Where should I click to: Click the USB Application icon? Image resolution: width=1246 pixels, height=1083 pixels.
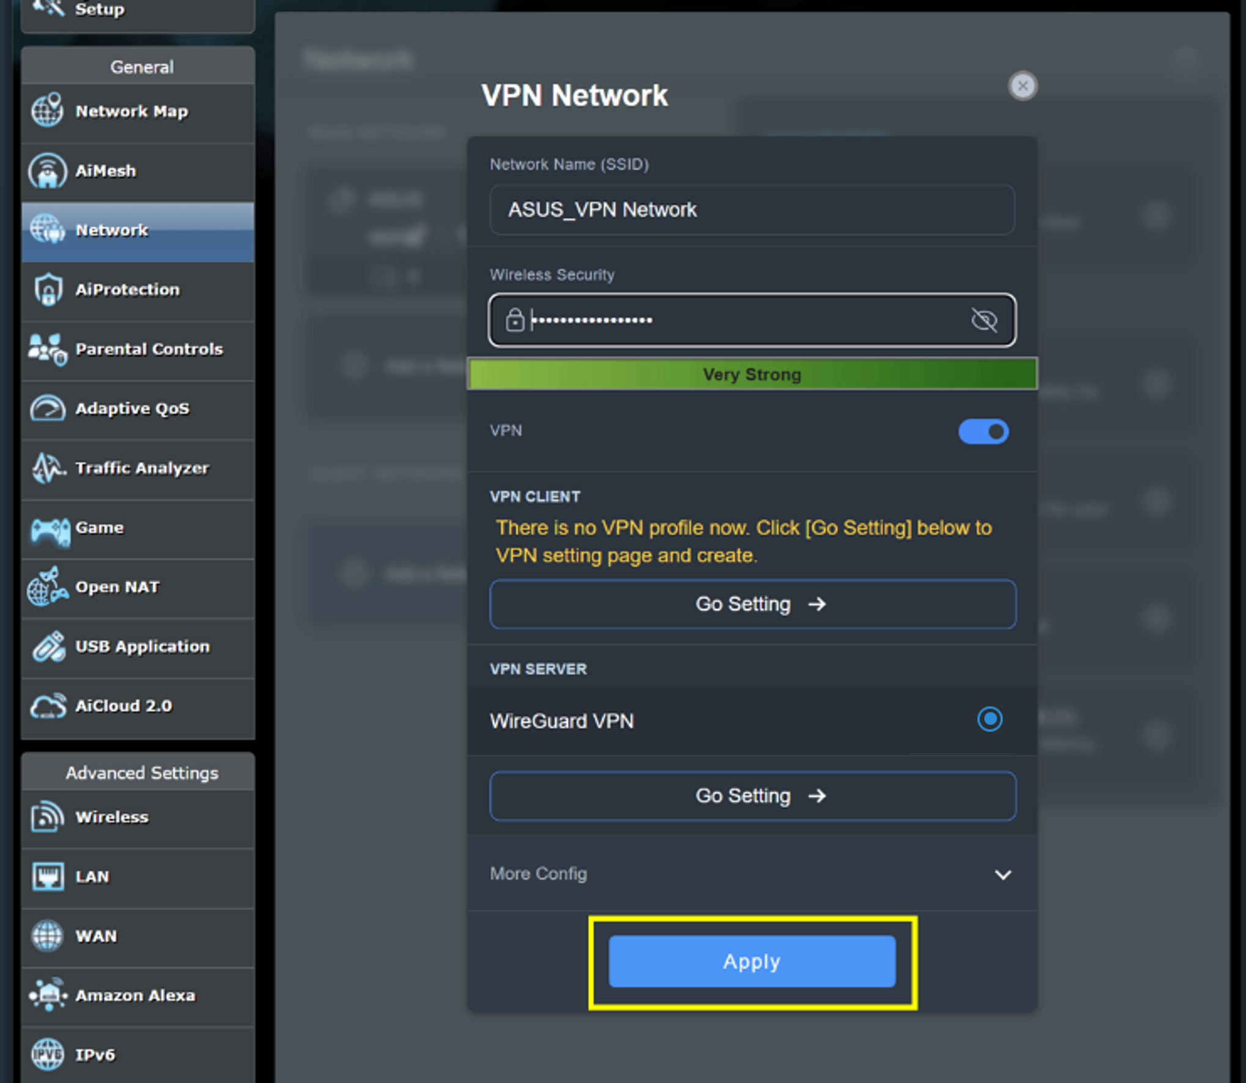(48, 647)
